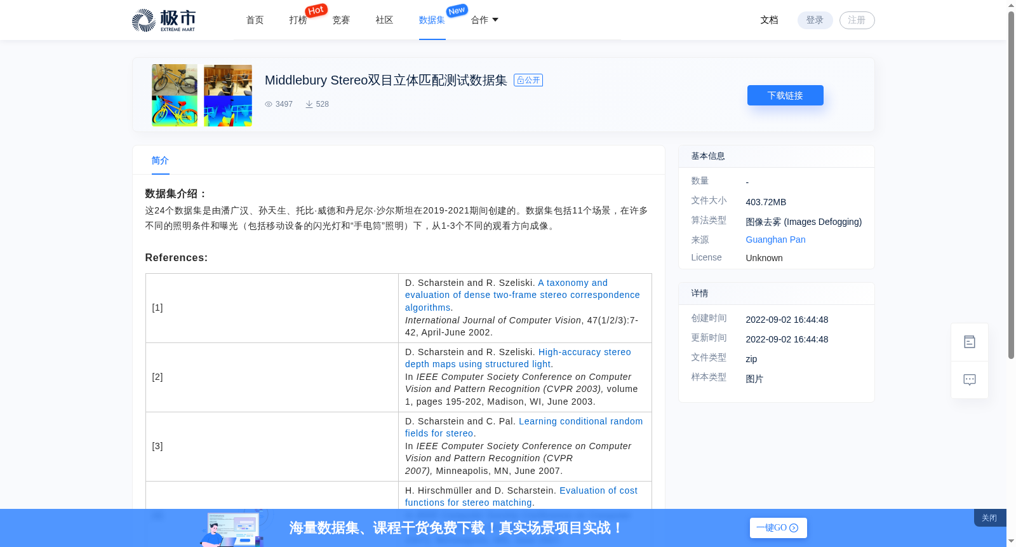Open the classroom dataset thumbnail
Image resolution: width=1016 pixels, height=547 pixels.
[x=228, y=95]
